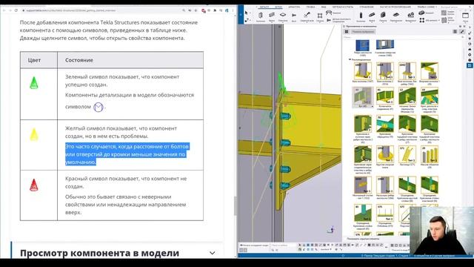Click the detail component circle symbol in the help table
This screenshot has height=267, width=474.
pos(99,107)
